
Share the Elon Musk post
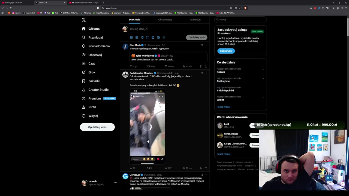(206, 66)
